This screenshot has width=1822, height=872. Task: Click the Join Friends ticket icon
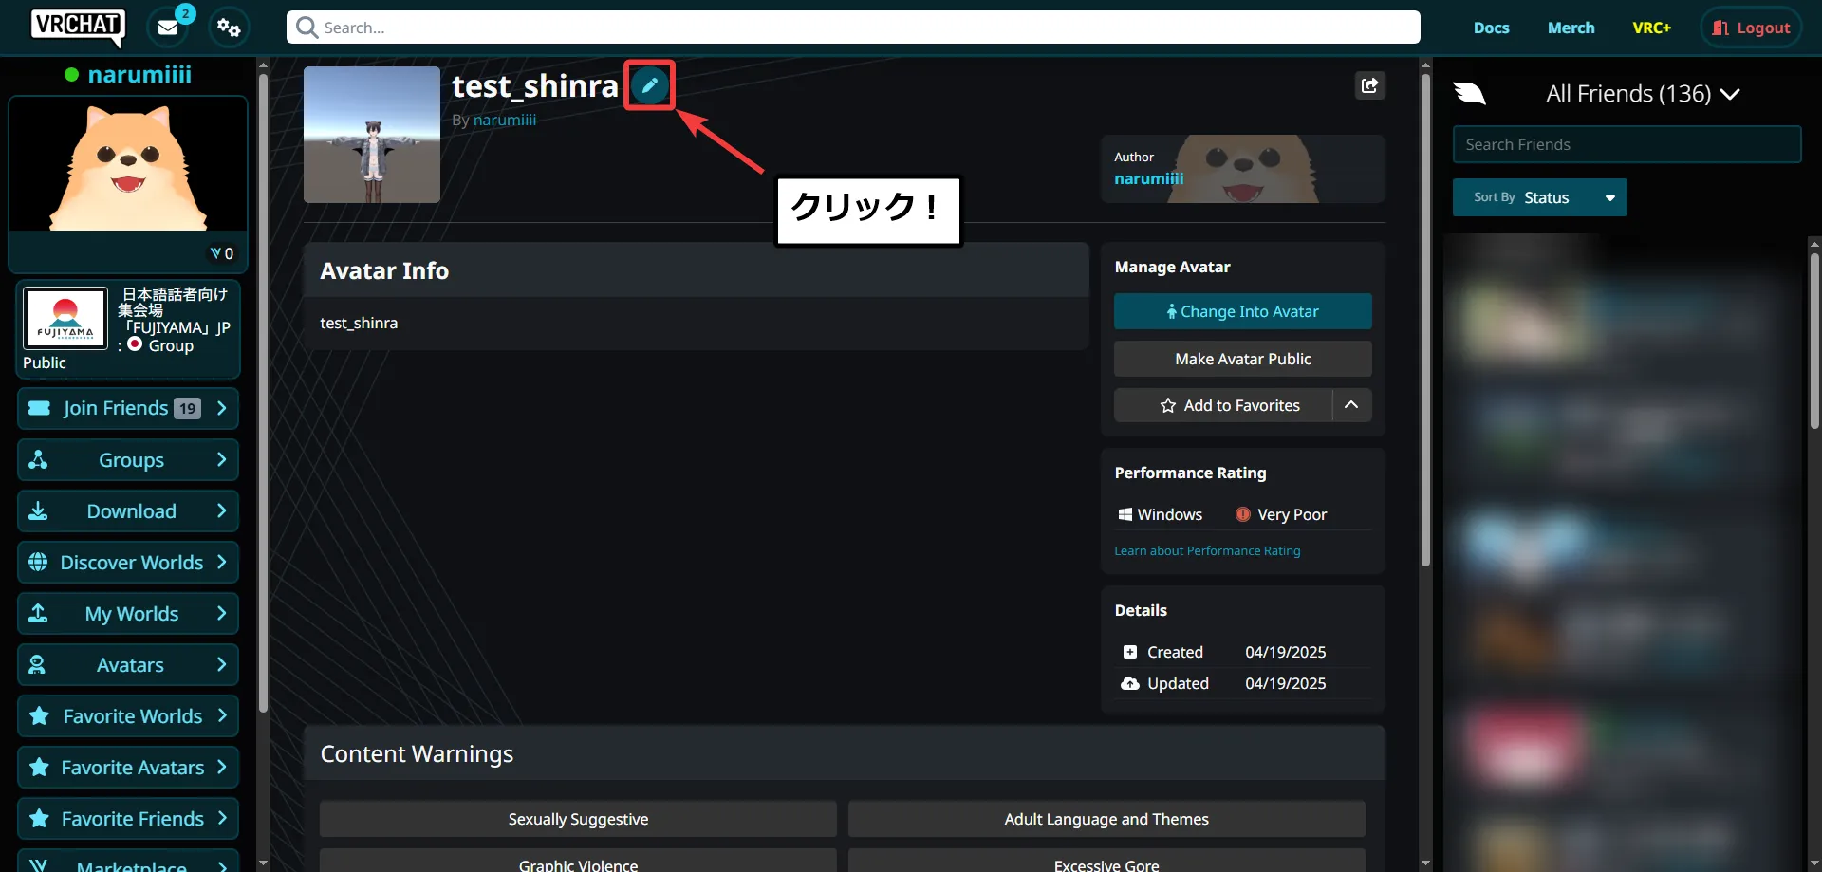coord(39,408)
